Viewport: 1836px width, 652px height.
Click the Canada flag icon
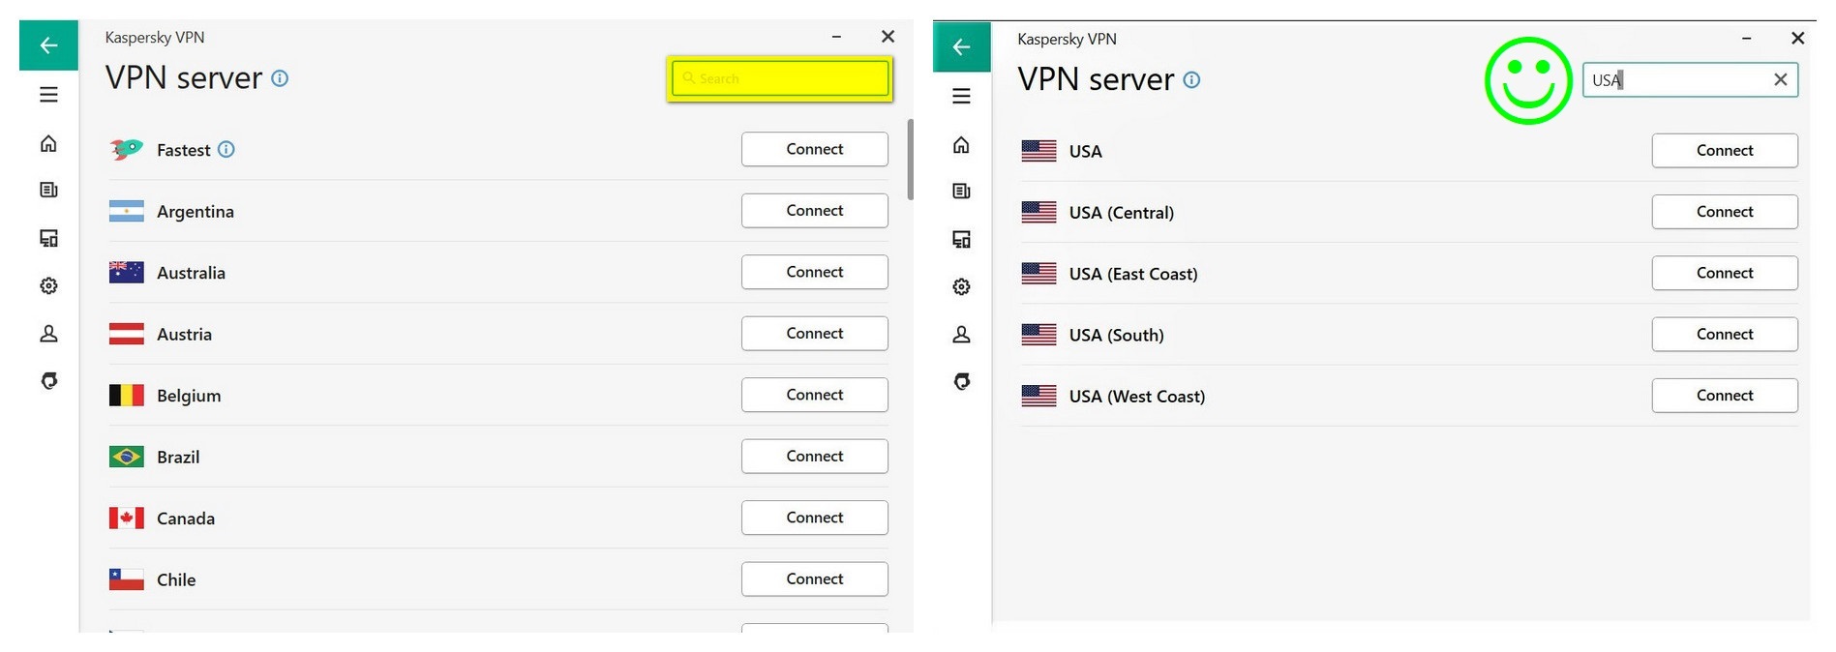(126, 519)
